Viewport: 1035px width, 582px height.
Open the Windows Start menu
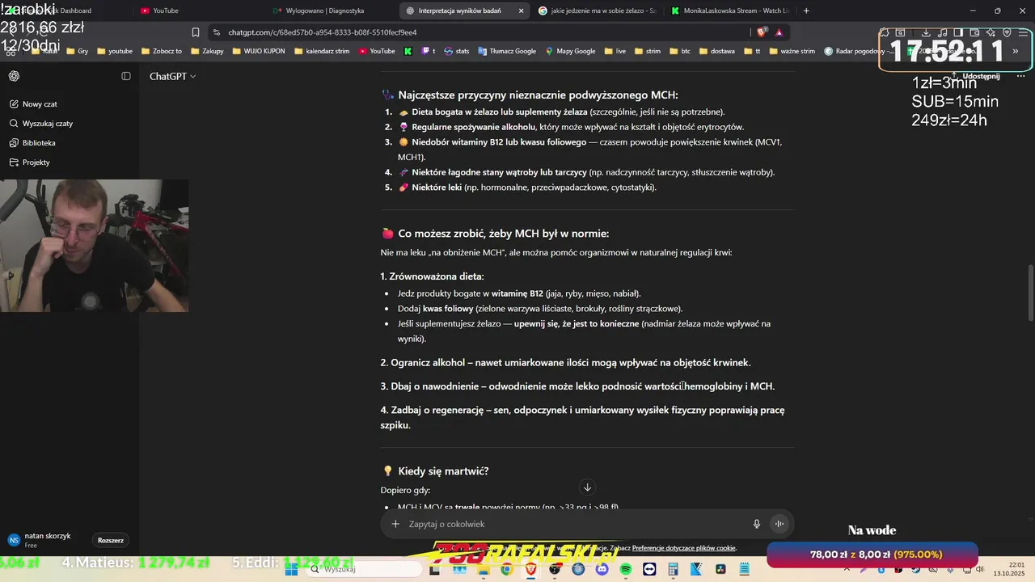point(291,569)
